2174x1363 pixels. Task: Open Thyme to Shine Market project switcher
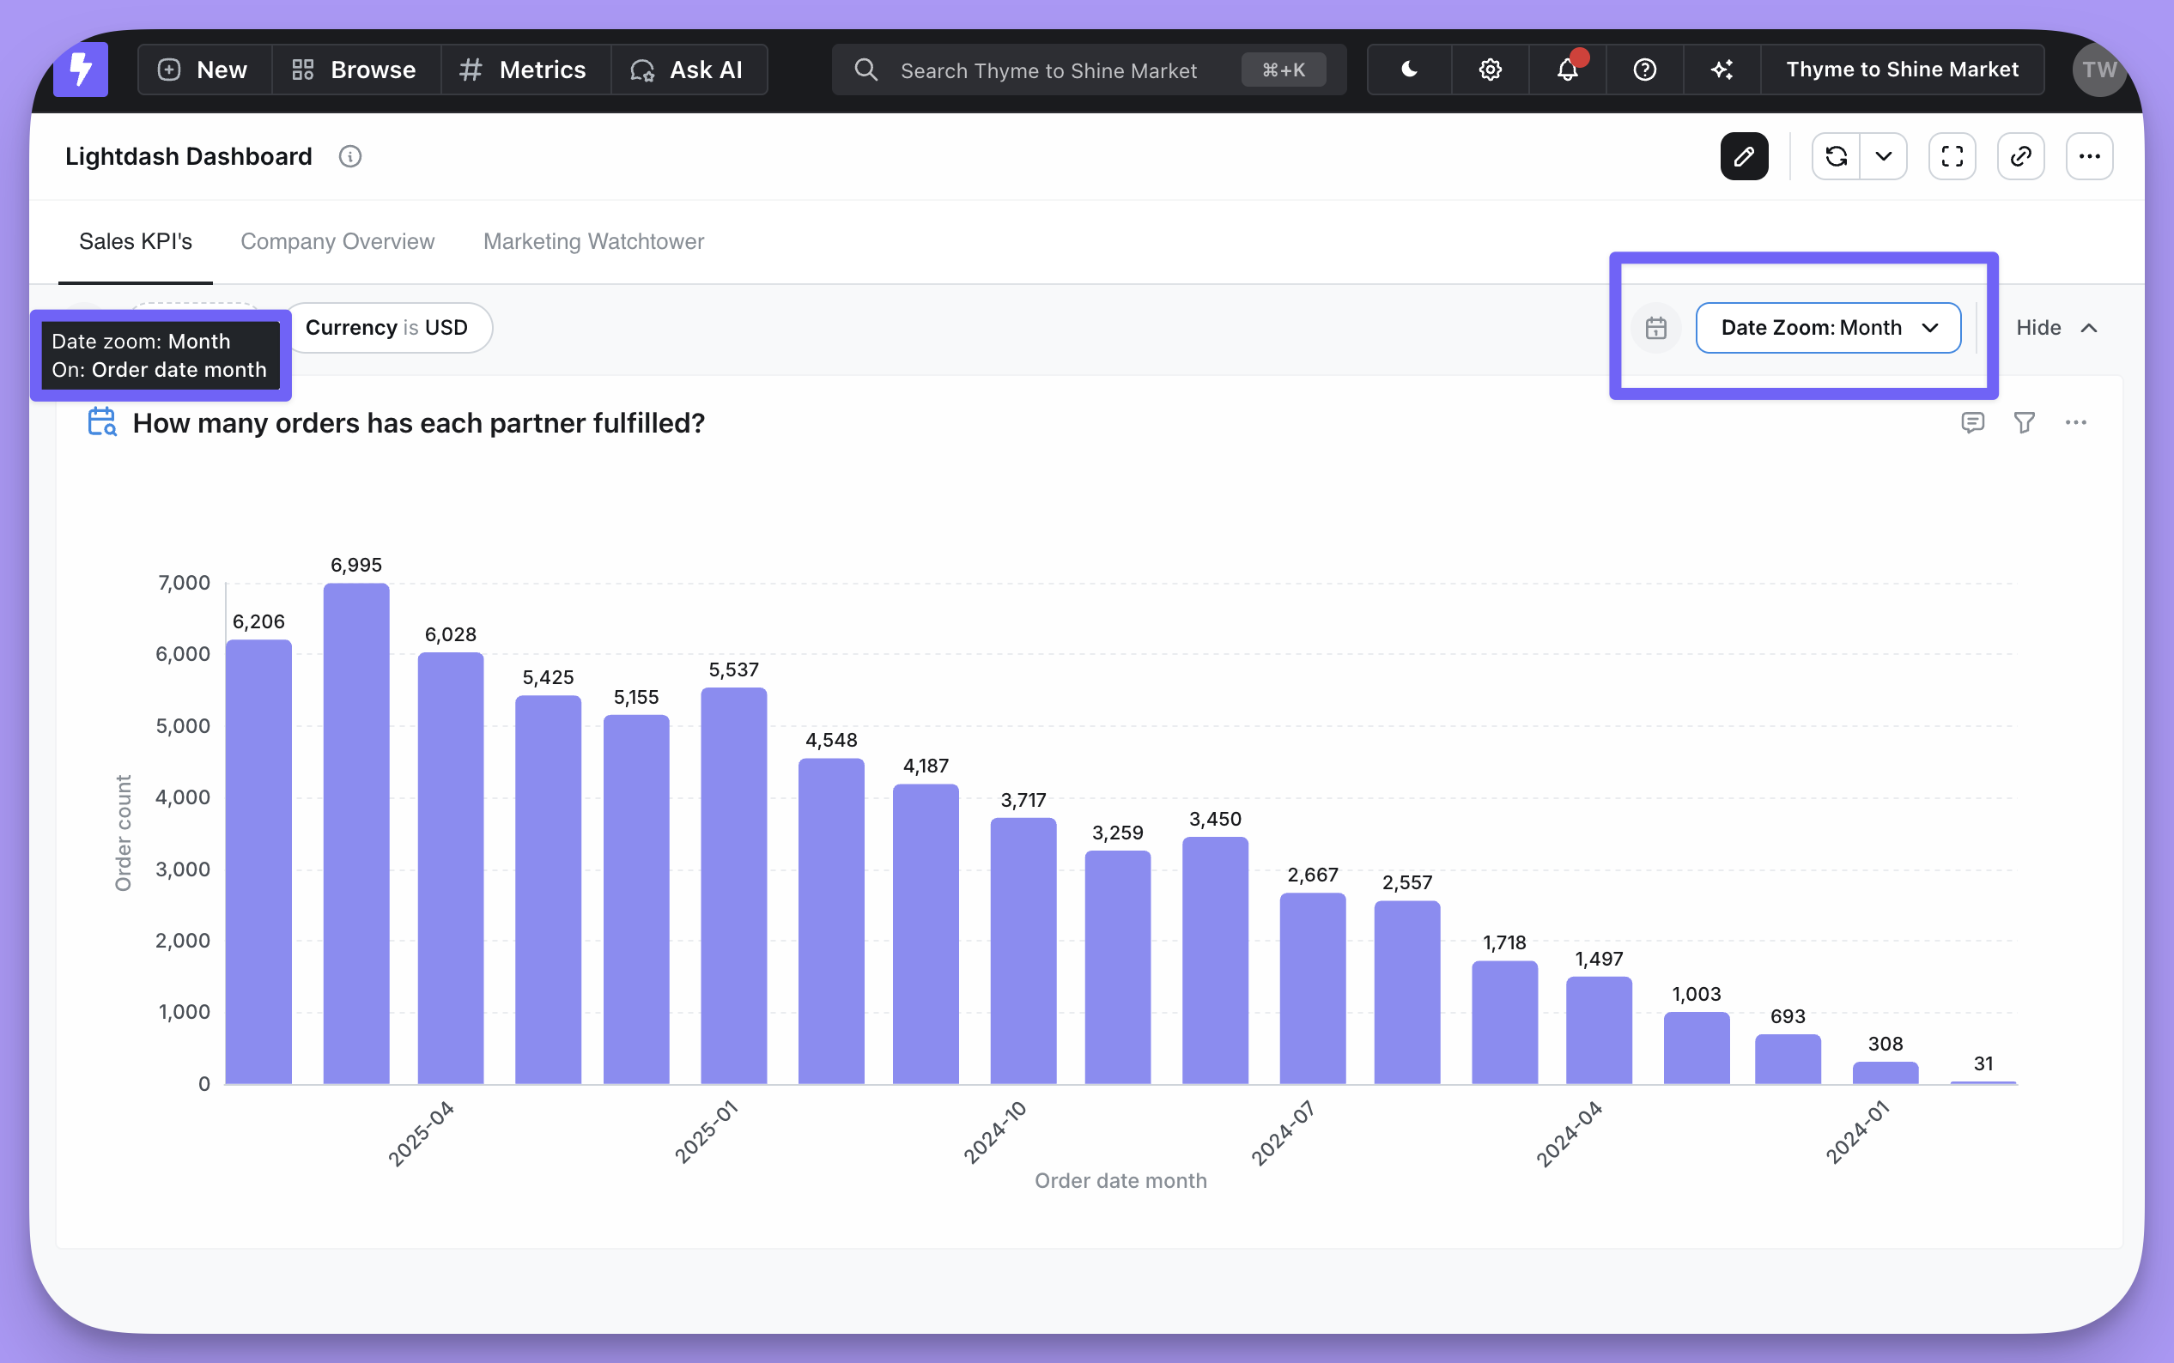(x=1901, y=70)
